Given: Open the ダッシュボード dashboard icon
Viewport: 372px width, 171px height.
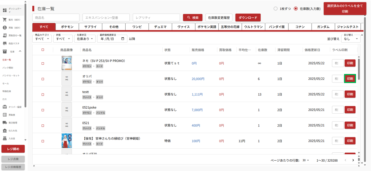Looking at the screenshot, I should coord(5,10).
